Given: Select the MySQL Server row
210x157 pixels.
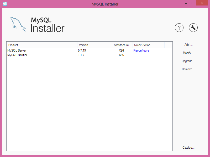Looking at the screenshot, I should 90,51.
